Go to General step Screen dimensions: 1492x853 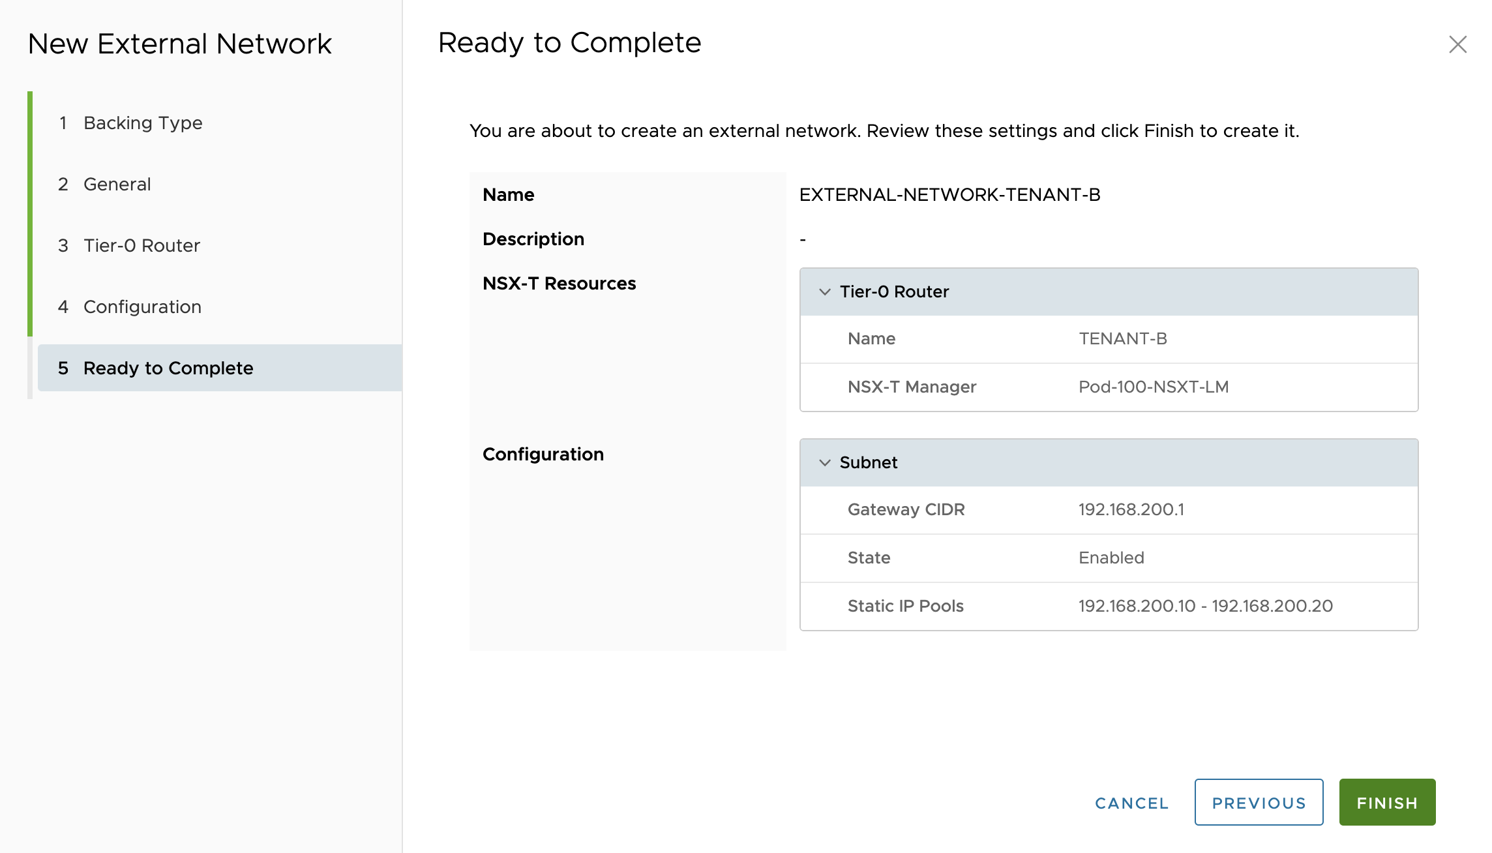point(117,184)
